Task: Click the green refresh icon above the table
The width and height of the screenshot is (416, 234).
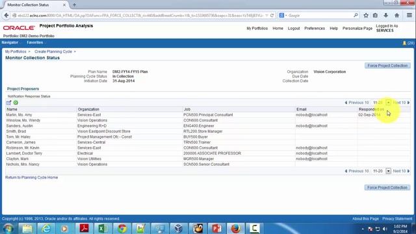Action: point(16,103)
